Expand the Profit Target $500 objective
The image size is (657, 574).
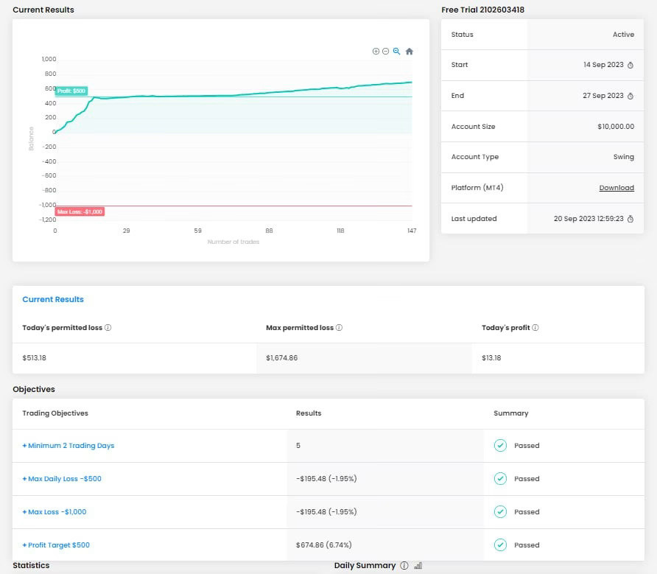[x=56, y=545]
